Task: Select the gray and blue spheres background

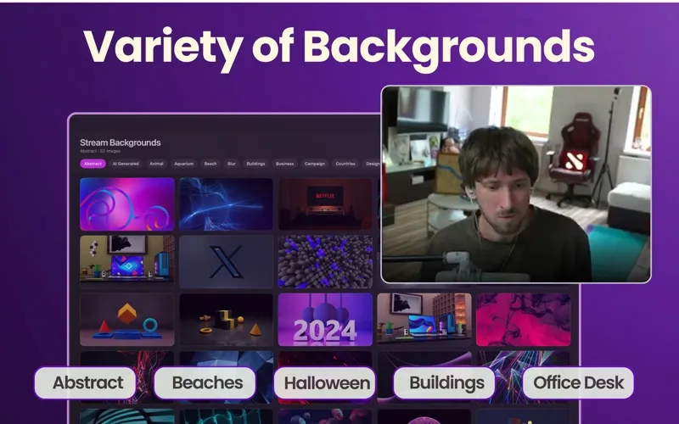Action: click(325, 262)
